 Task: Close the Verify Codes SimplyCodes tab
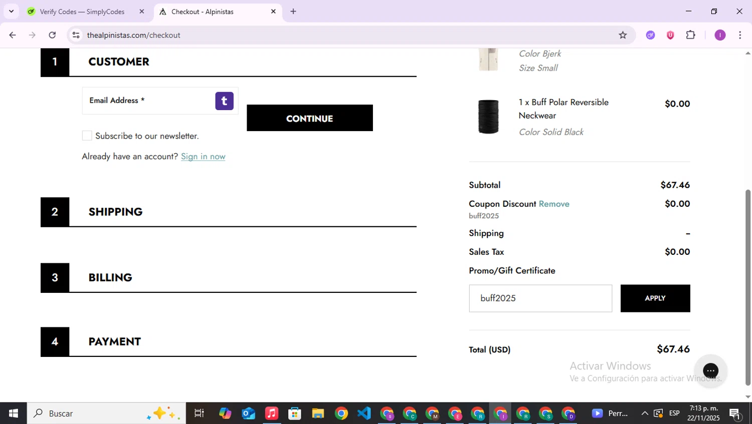click(x=142, y=12)
